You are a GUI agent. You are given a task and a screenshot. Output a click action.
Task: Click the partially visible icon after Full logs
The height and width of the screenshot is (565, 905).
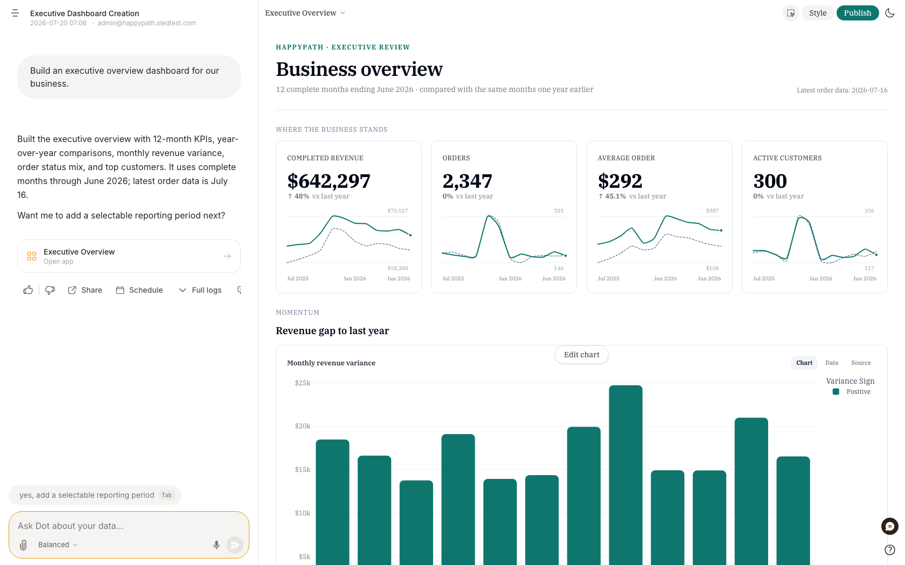pos(239,290)
